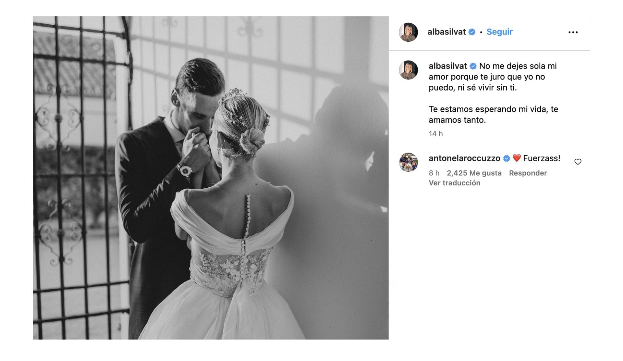Image resolution: width=623 pixels, height=361 pixels.
Task: Click the verified badge next to antonelaroccuzzo
Action: pyautogui.click(x=507, y=158)
